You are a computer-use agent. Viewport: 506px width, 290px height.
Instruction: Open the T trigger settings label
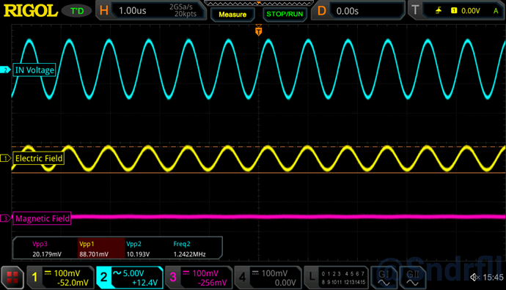(415, 10)
